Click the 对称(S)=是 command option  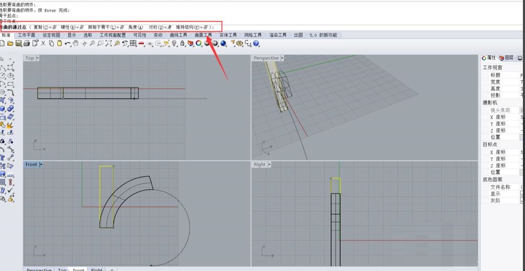tap(159, 27)
